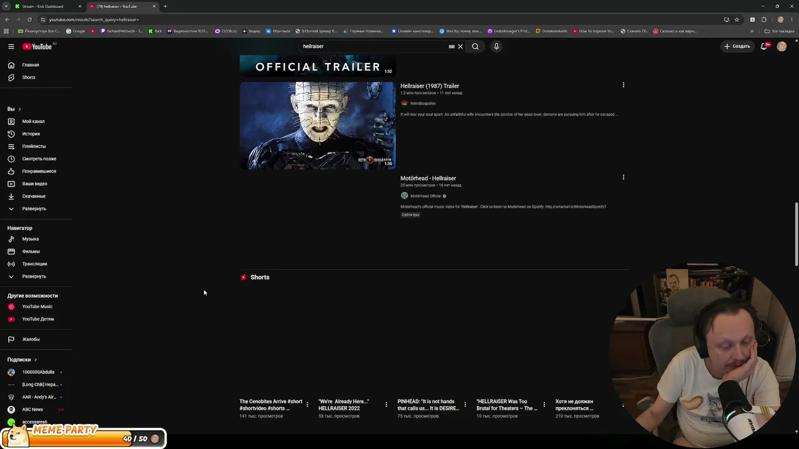Open Мой канал page

33,122
